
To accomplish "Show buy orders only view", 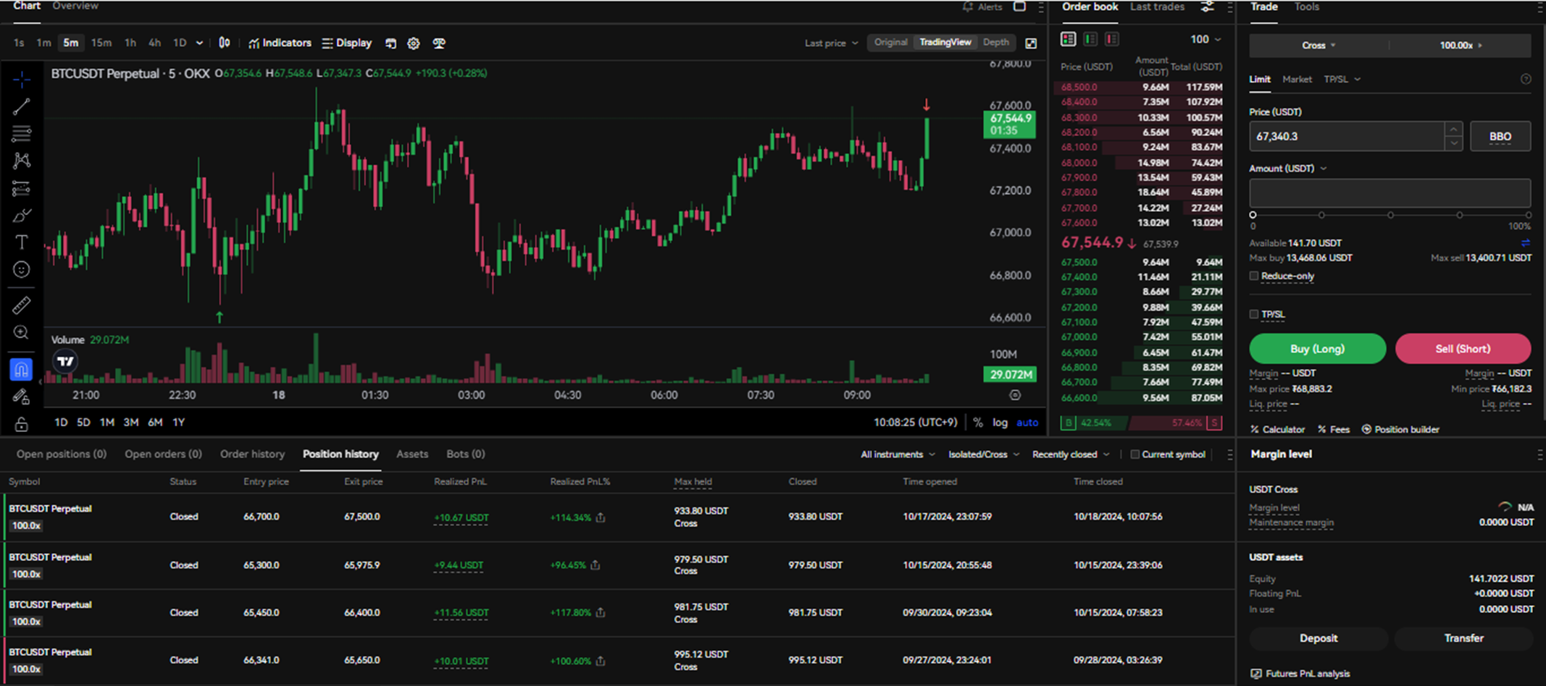I will tap(1090, 39).
